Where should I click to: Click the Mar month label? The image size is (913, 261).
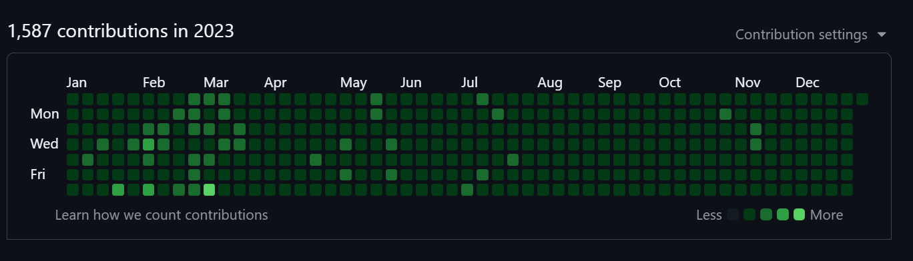point(216,83)
